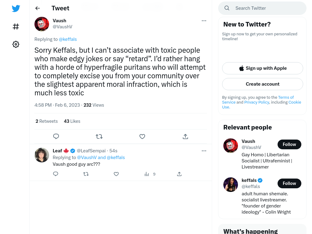Click the Create account button

click(x=263, y=84)
